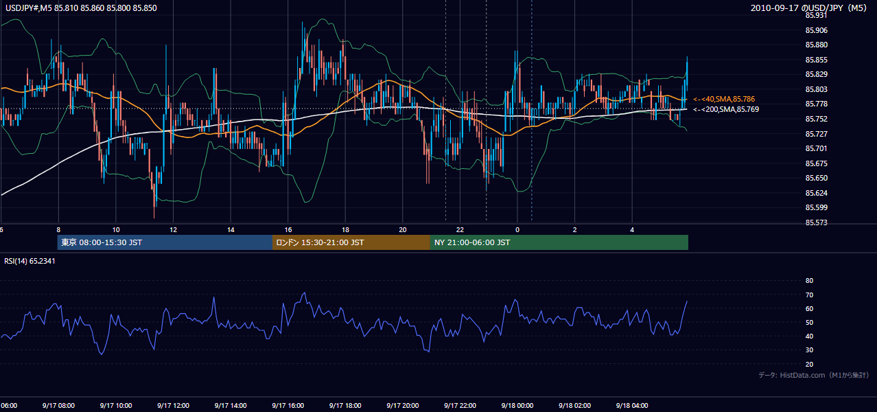Click the orange 40 SMA 85.786 label
Image resolution: width=877 pixels, height=412 pixels.
tap(723, 99)
